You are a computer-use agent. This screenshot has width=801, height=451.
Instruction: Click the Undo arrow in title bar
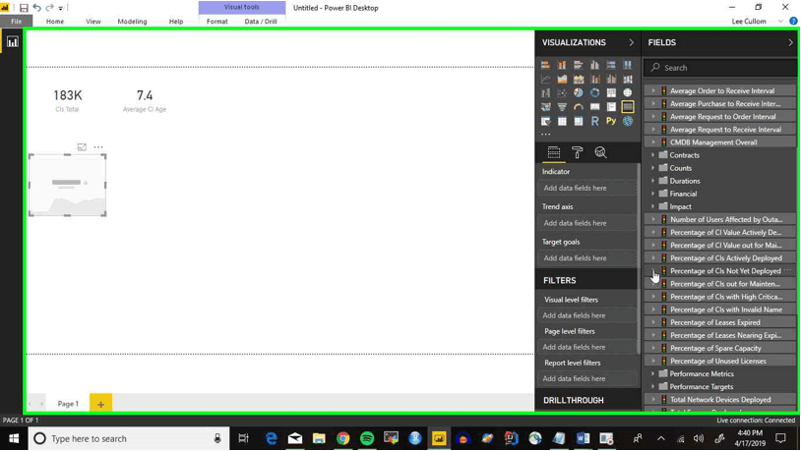click(36, 8)
